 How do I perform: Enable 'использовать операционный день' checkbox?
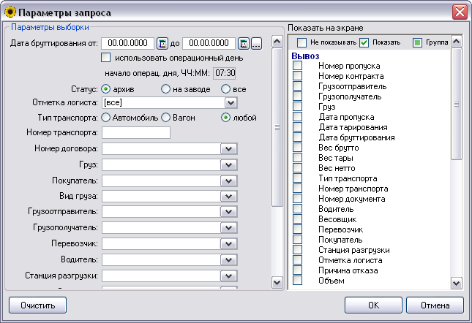[x=106, y=58]
